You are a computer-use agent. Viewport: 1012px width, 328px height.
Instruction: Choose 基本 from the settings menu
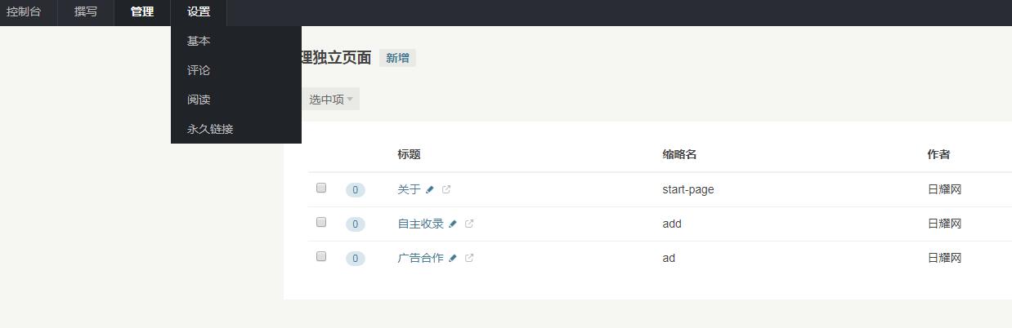[199, 41]
